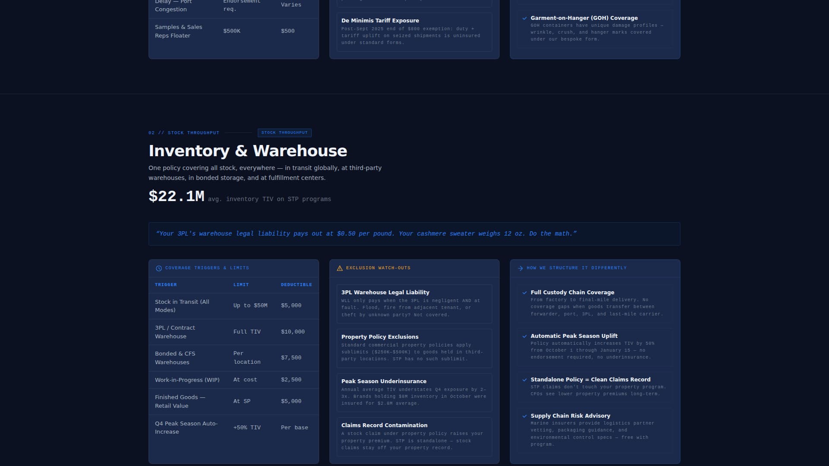Click the HOW WE STRUCTURE IT DIFFERENTLY panel title

pos(576,268)
